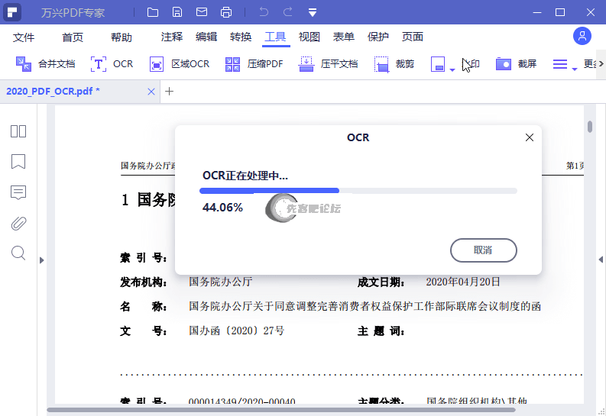Select the 裁剪 crop tool
This screenshot has width=606, height=416.
381,64
